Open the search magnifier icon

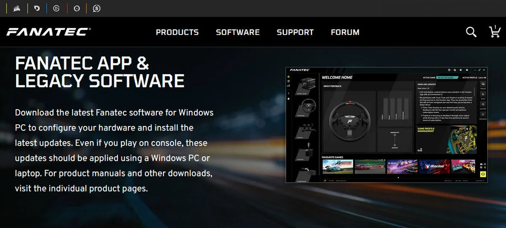[x=471, y=32]
